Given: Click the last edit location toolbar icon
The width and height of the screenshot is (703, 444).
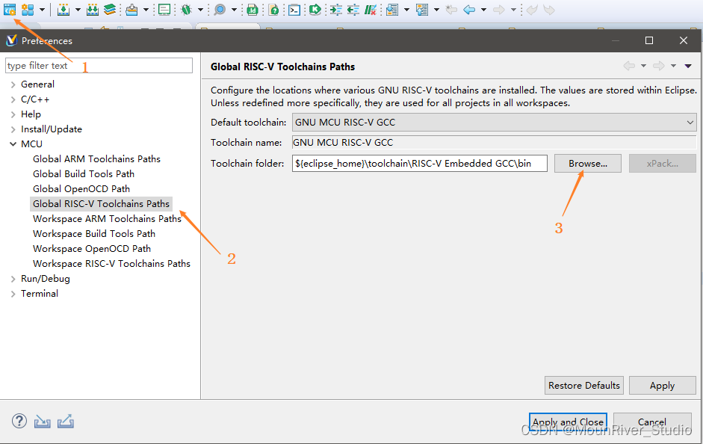Looking at the screenshot, I should click(x=451, y=10).
